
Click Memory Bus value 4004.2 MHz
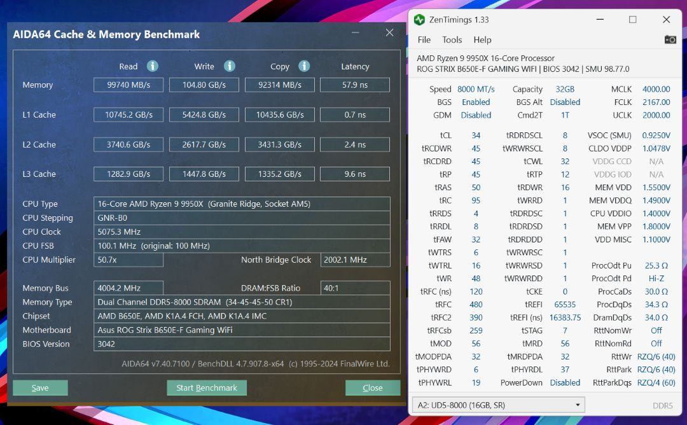pos(128,288)
